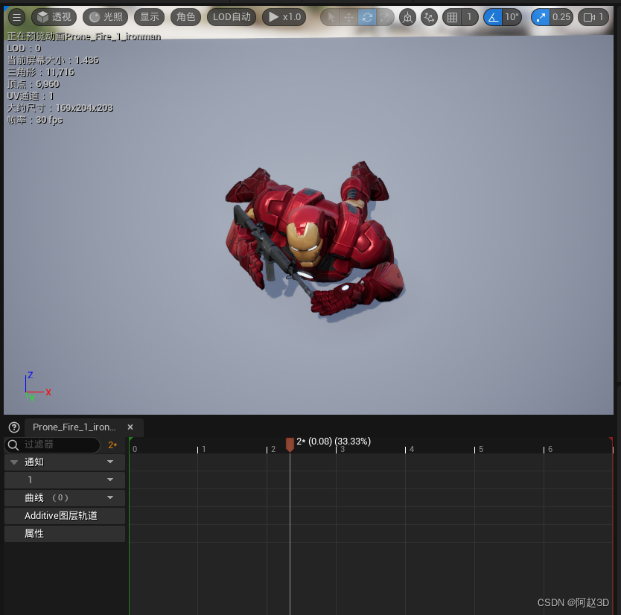Toggle the grid snapping icon
Image resolution: width=621 pixels, height=615 pixels.
[x=452, y=17]
